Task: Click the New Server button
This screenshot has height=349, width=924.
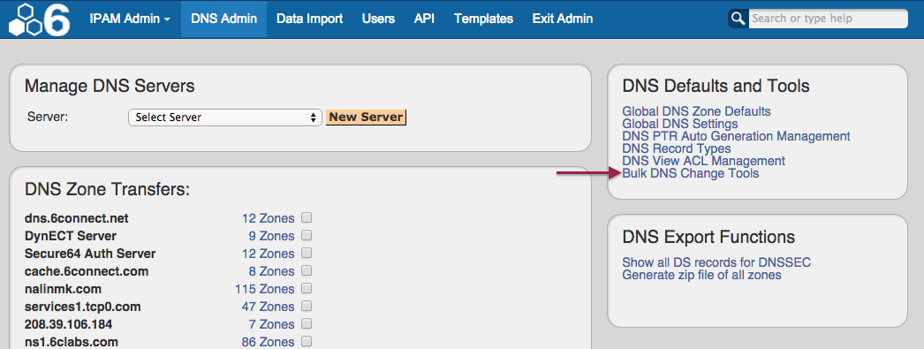Action: (x=366, y=117)
